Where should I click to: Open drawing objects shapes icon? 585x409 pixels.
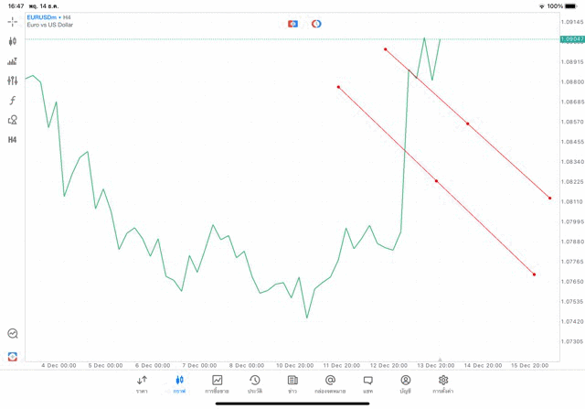pyautogui.click(x=13, y=120)
